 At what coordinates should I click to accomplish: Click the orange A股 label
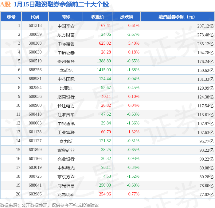5,4
